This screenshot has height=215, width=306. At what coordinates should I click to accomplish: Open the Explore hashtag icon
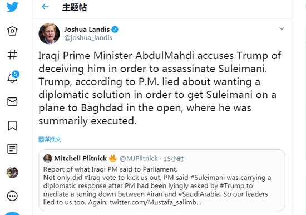[x=12, y=55]
